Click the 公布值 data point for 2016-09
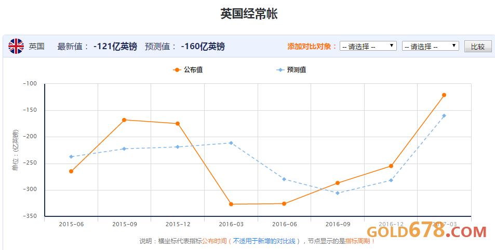 338,183
